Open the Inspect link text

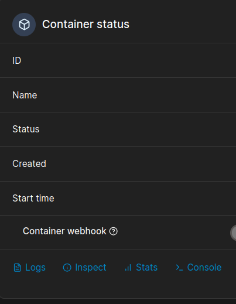click(x=91, y=268)
